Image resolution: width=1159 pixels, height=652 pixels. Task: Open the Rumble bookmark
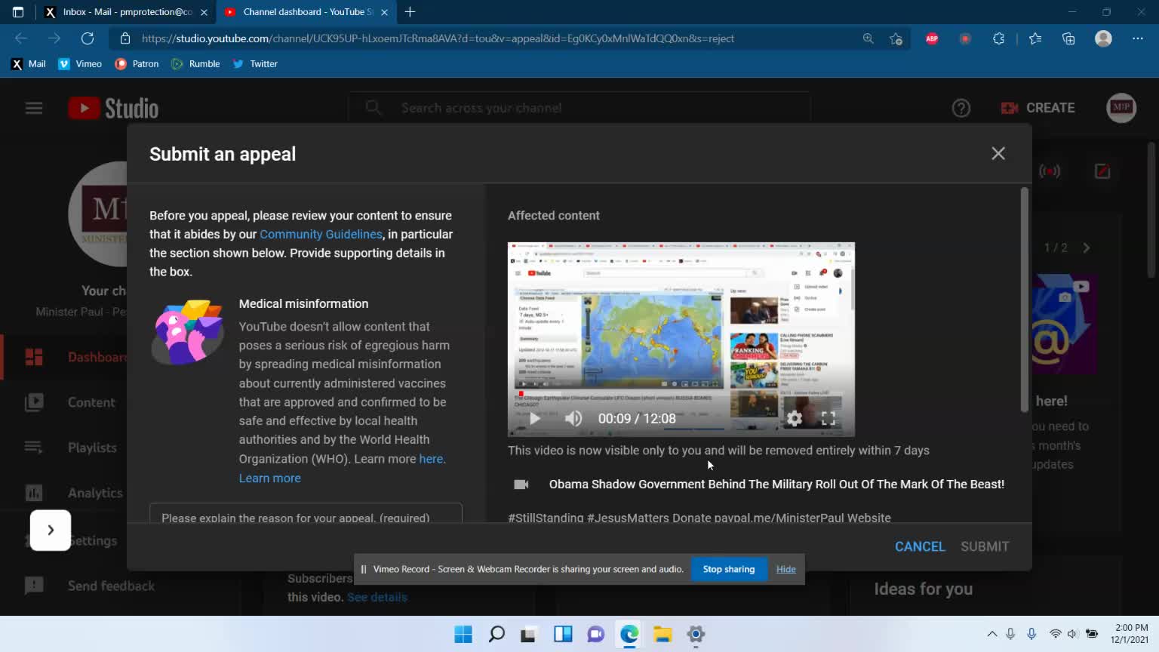[196, 64]
